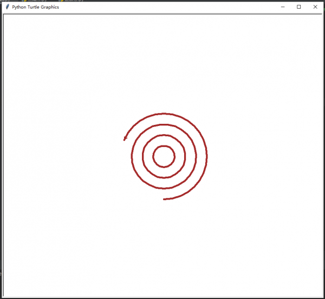Click the rightmost edge of the outer arc
Viewport: 325px width, 299px height.
(x=207, y=157)
